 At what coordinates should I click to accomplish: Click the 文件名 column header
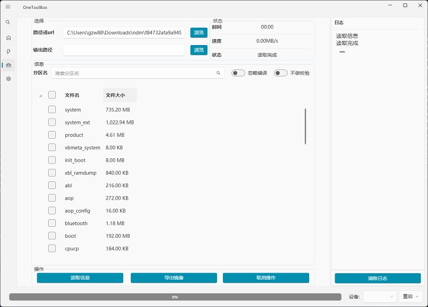72,95
